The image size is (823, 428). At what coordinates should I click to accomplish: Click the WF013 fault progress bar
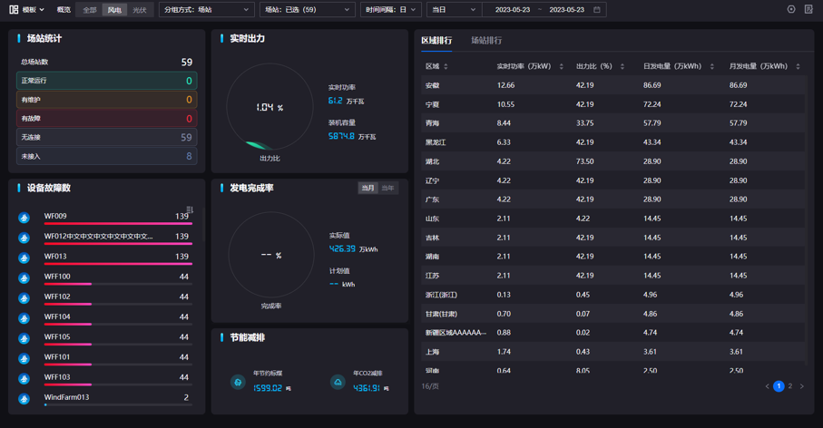point(118,263)
